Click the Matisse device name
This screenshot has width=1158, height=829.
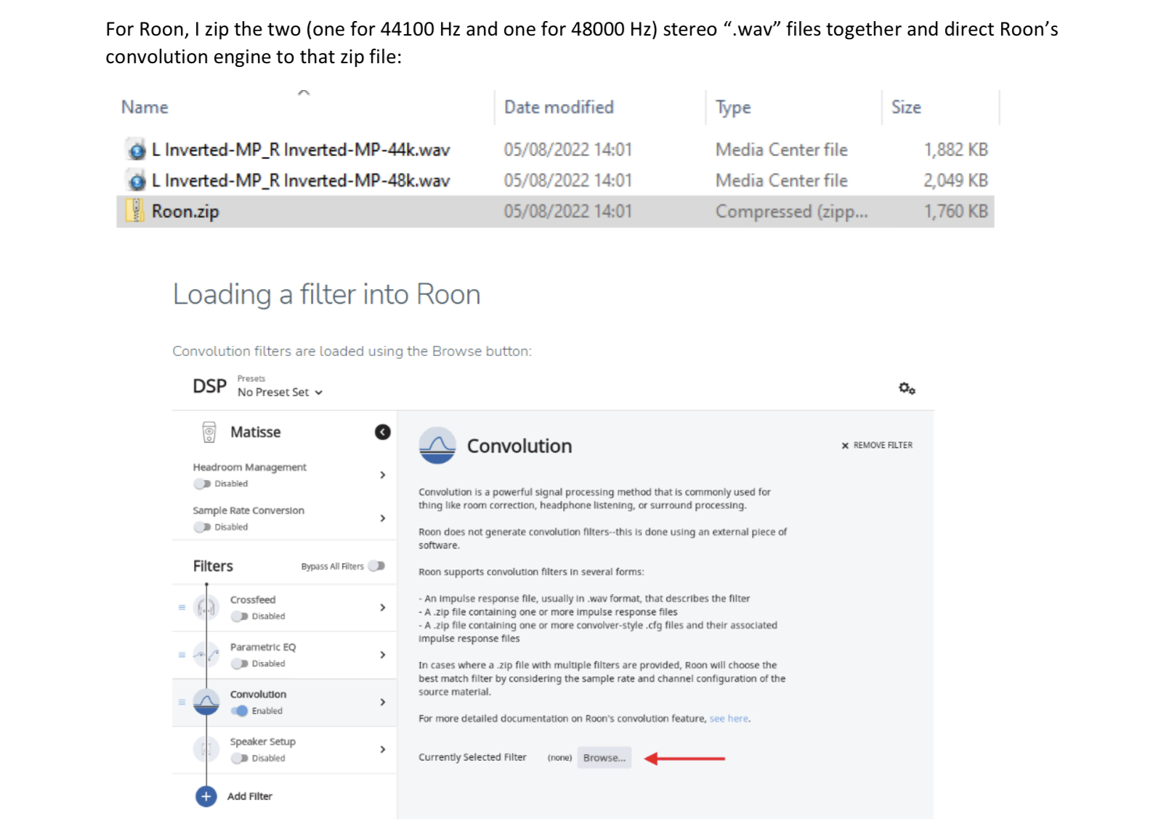coord(255,432)
